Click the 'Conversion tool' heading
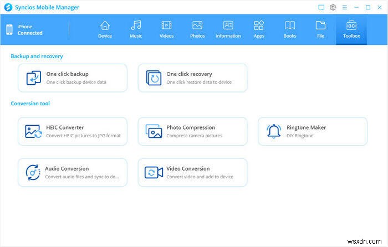Image resolution: width=388 pixels, height=247 pixels. coord(30,104)
